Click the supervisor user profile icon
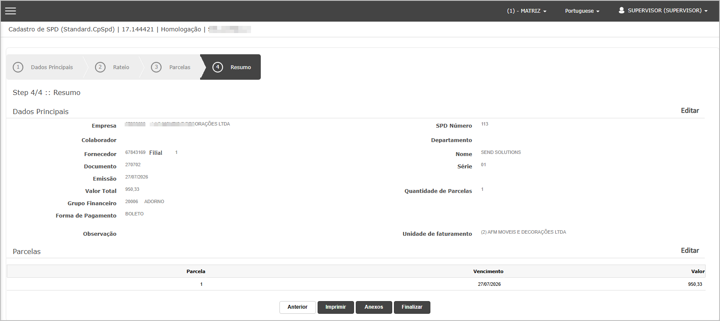This screenshot has width=720, height=321. tap(621, 10)
